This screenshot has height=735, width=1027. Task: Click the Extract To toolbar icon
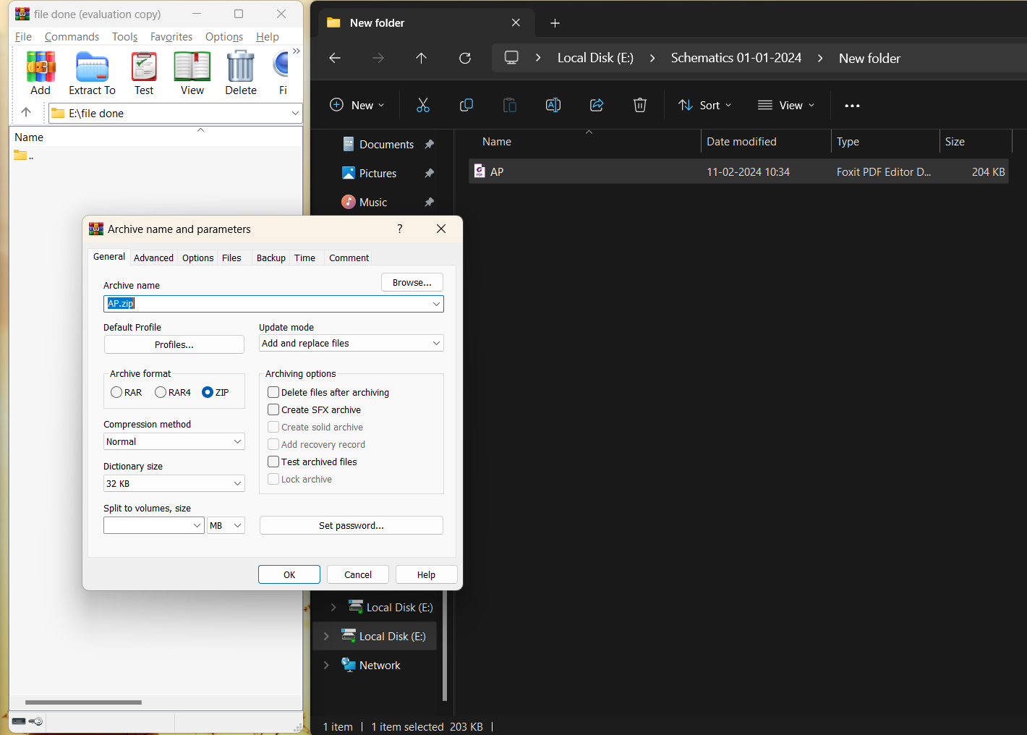click(x=92, y=68)
